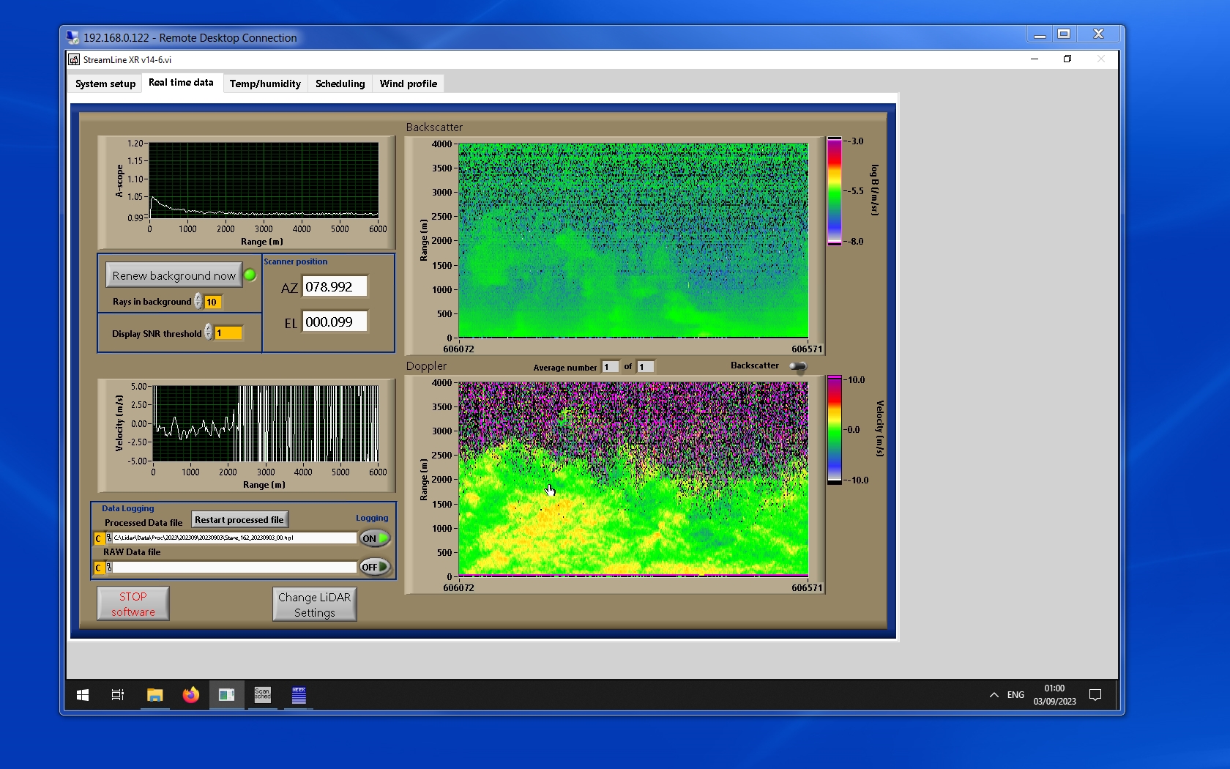
Task: Open File Explorer from the taskbar
Action: coord(154,695)
